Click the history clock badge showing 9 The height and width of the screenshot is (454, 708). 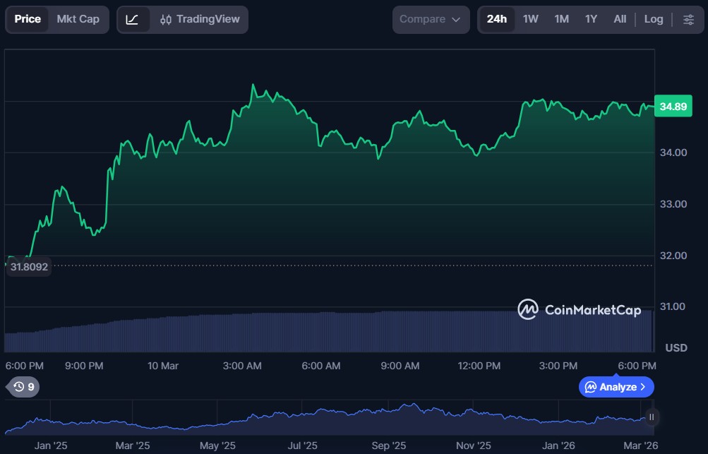tap(24, 387)
